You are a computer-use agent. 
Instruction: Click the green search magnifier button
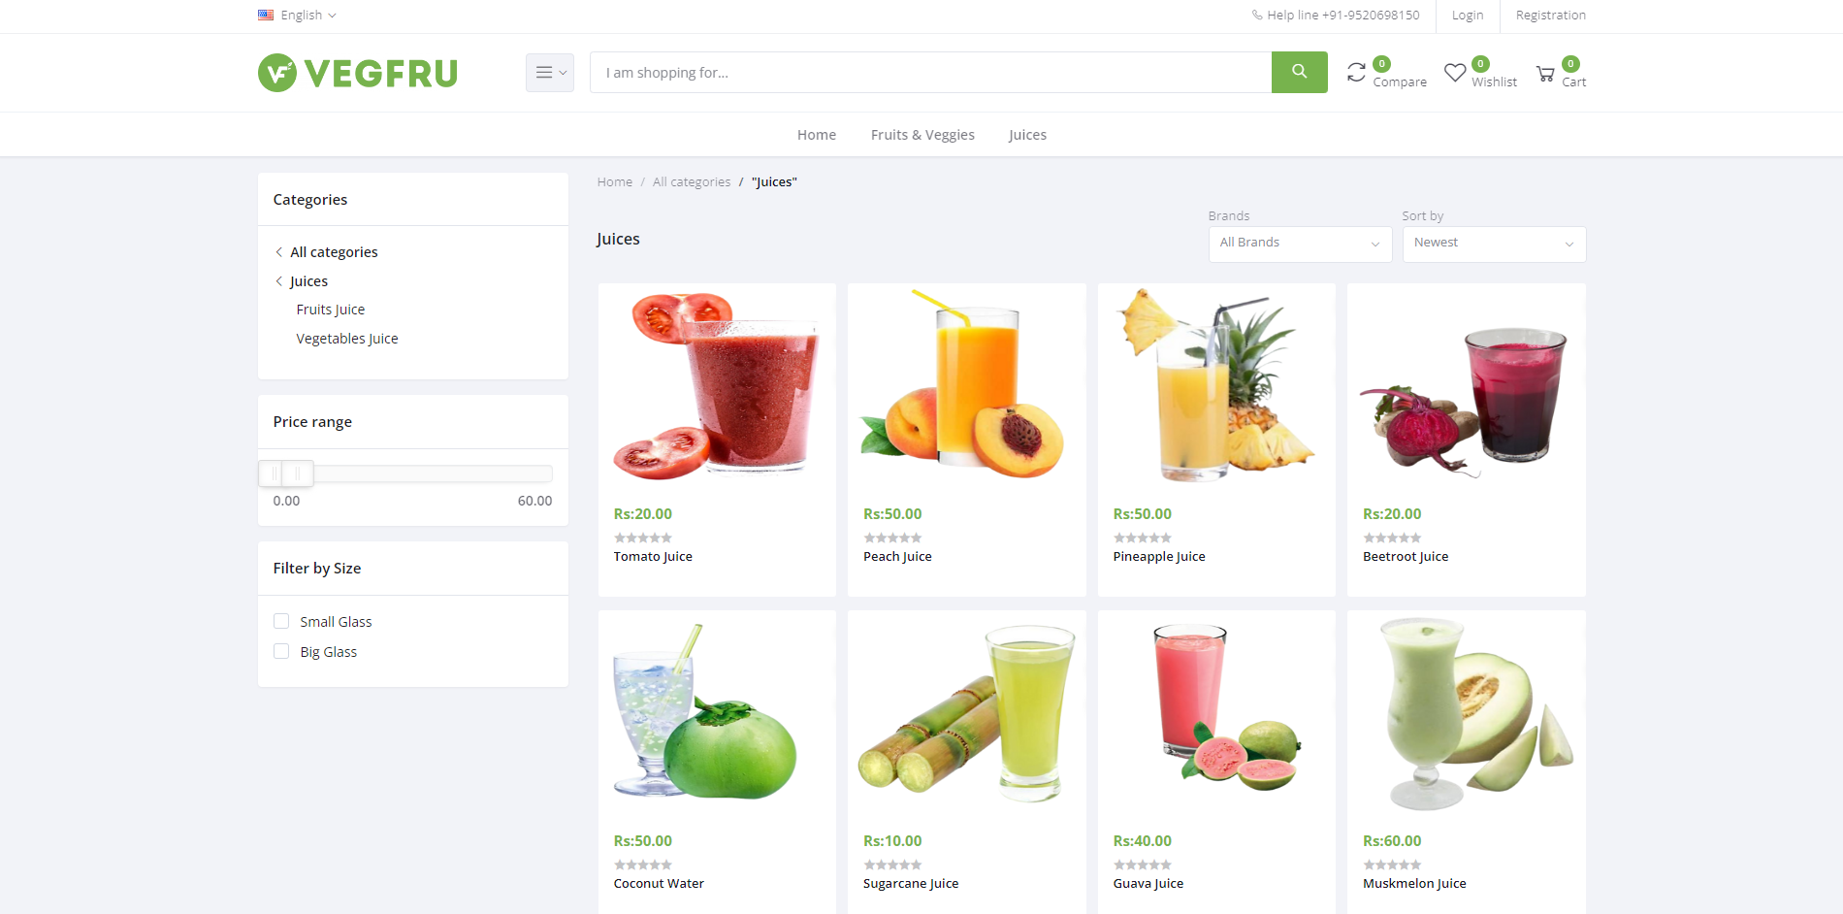(1299, 72)
